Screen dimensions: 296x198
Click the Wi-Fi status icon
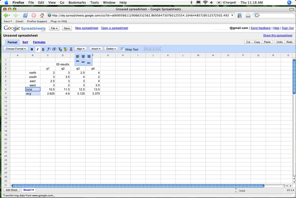[x=205, y=3]
